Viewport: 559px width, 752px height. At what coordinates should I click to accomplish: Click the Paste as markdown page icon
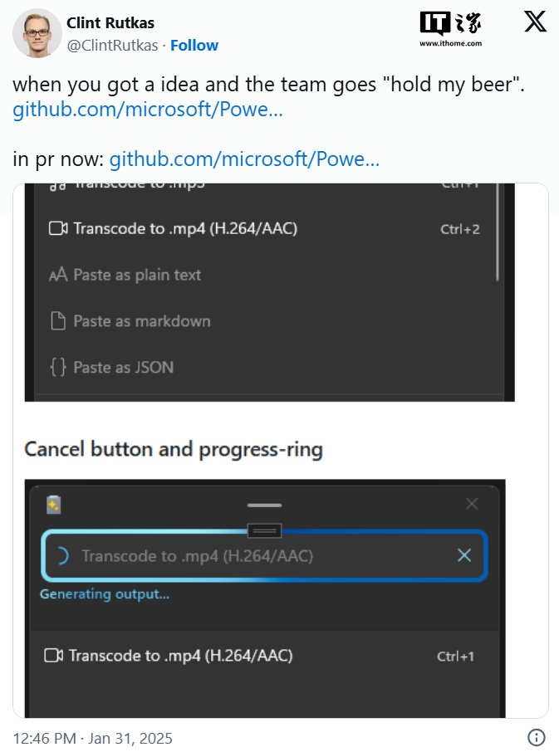tap(58, 321)
